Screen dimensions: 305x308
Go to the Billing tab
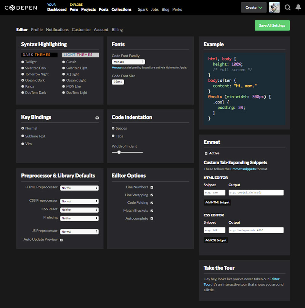117,30
